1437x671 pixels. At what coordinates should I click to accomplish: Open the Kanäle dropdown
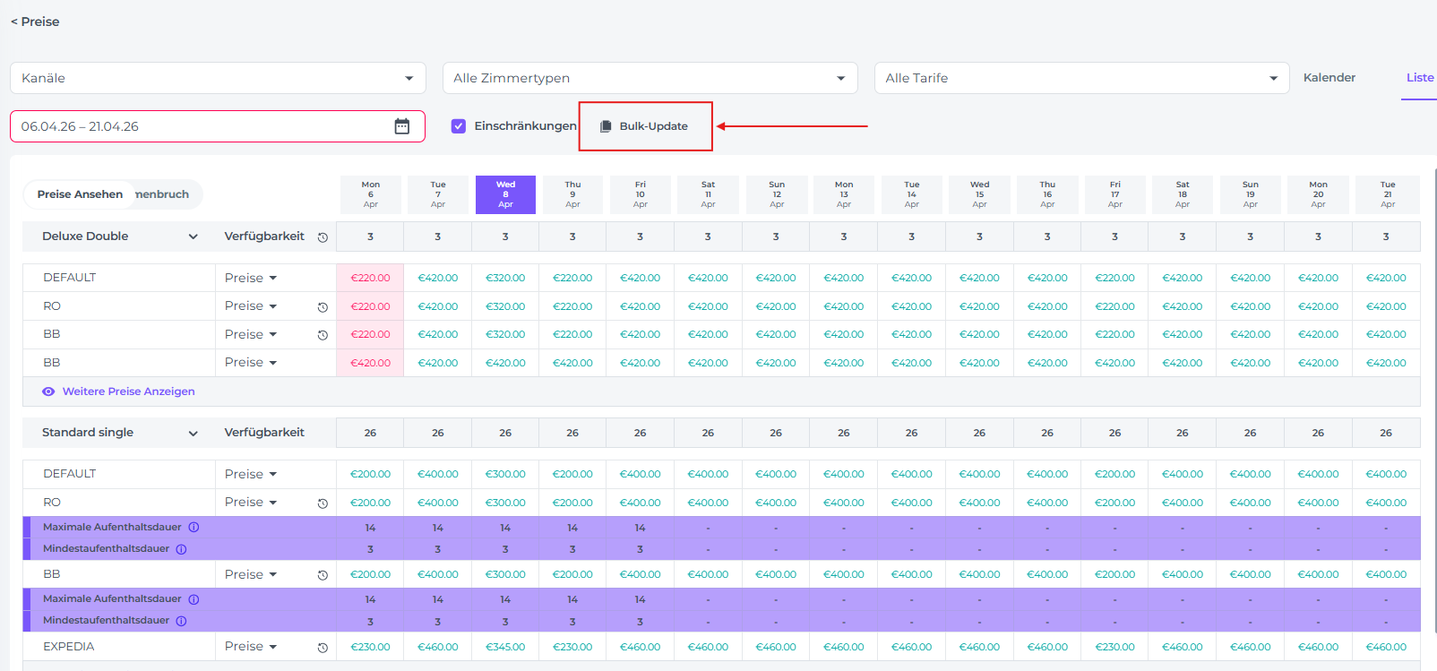[218, 78]
